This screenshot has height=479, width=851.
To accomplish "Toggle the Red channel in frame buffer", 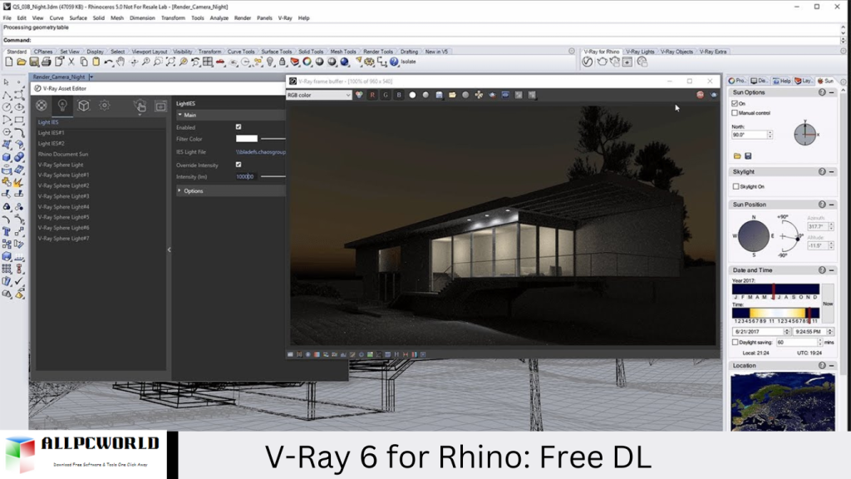I will point(372,95).
